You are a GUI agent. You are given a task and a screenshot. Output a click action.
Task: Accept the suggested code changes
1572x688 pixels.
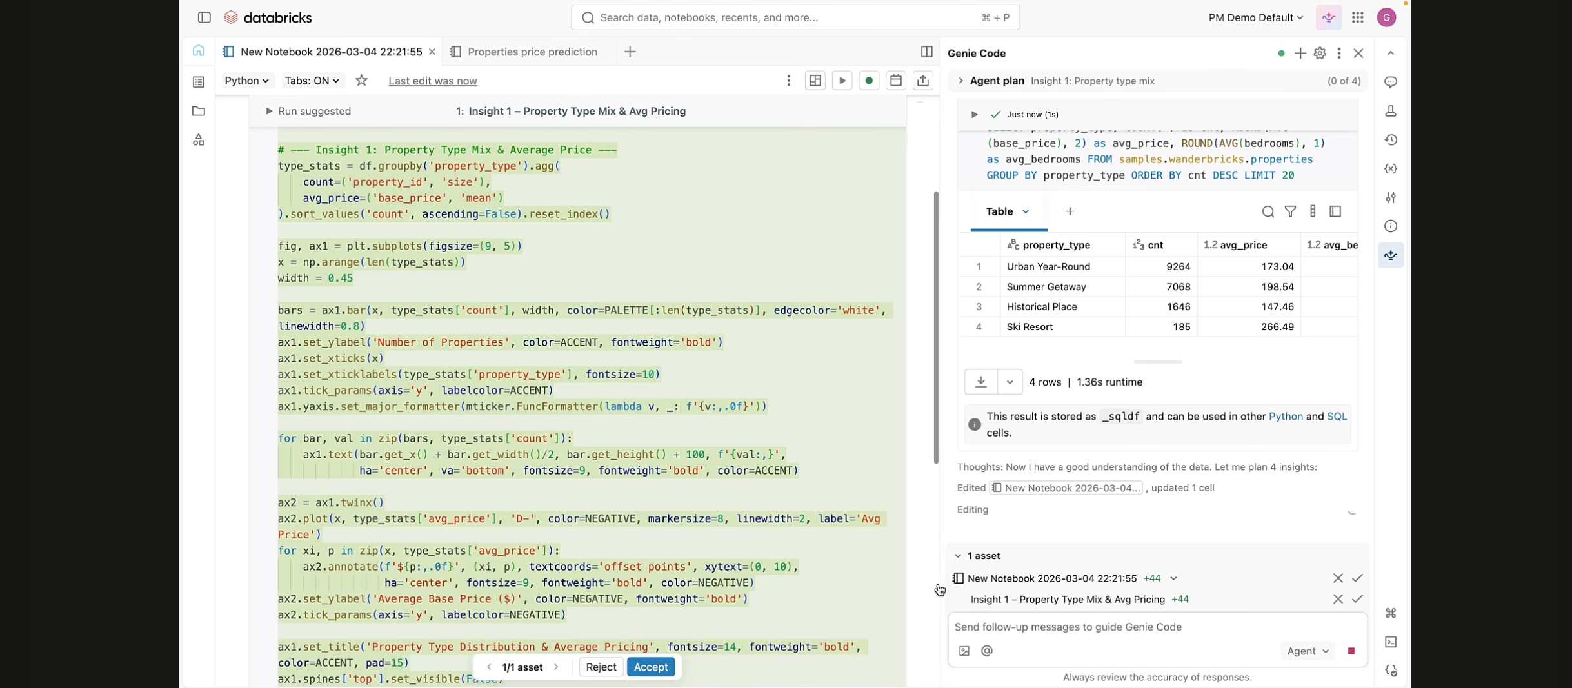coord(650,667)
